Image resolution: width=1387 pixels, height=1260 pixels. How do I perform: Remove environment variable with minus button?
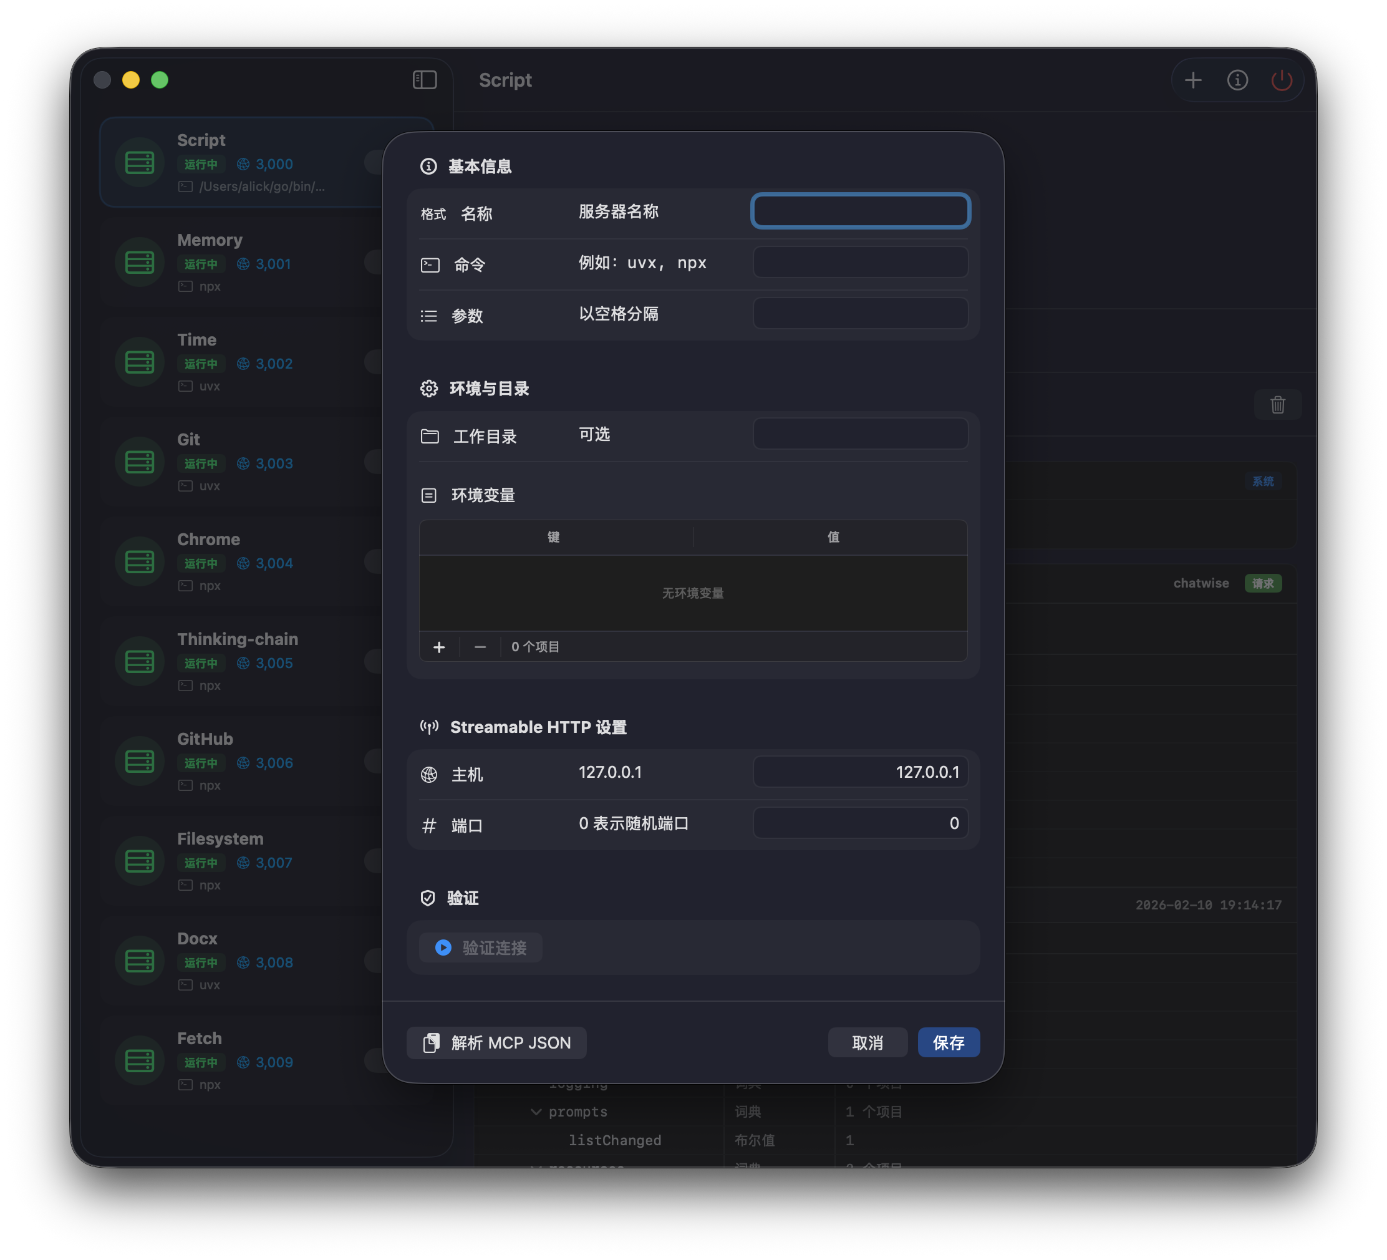coord(480,647)
